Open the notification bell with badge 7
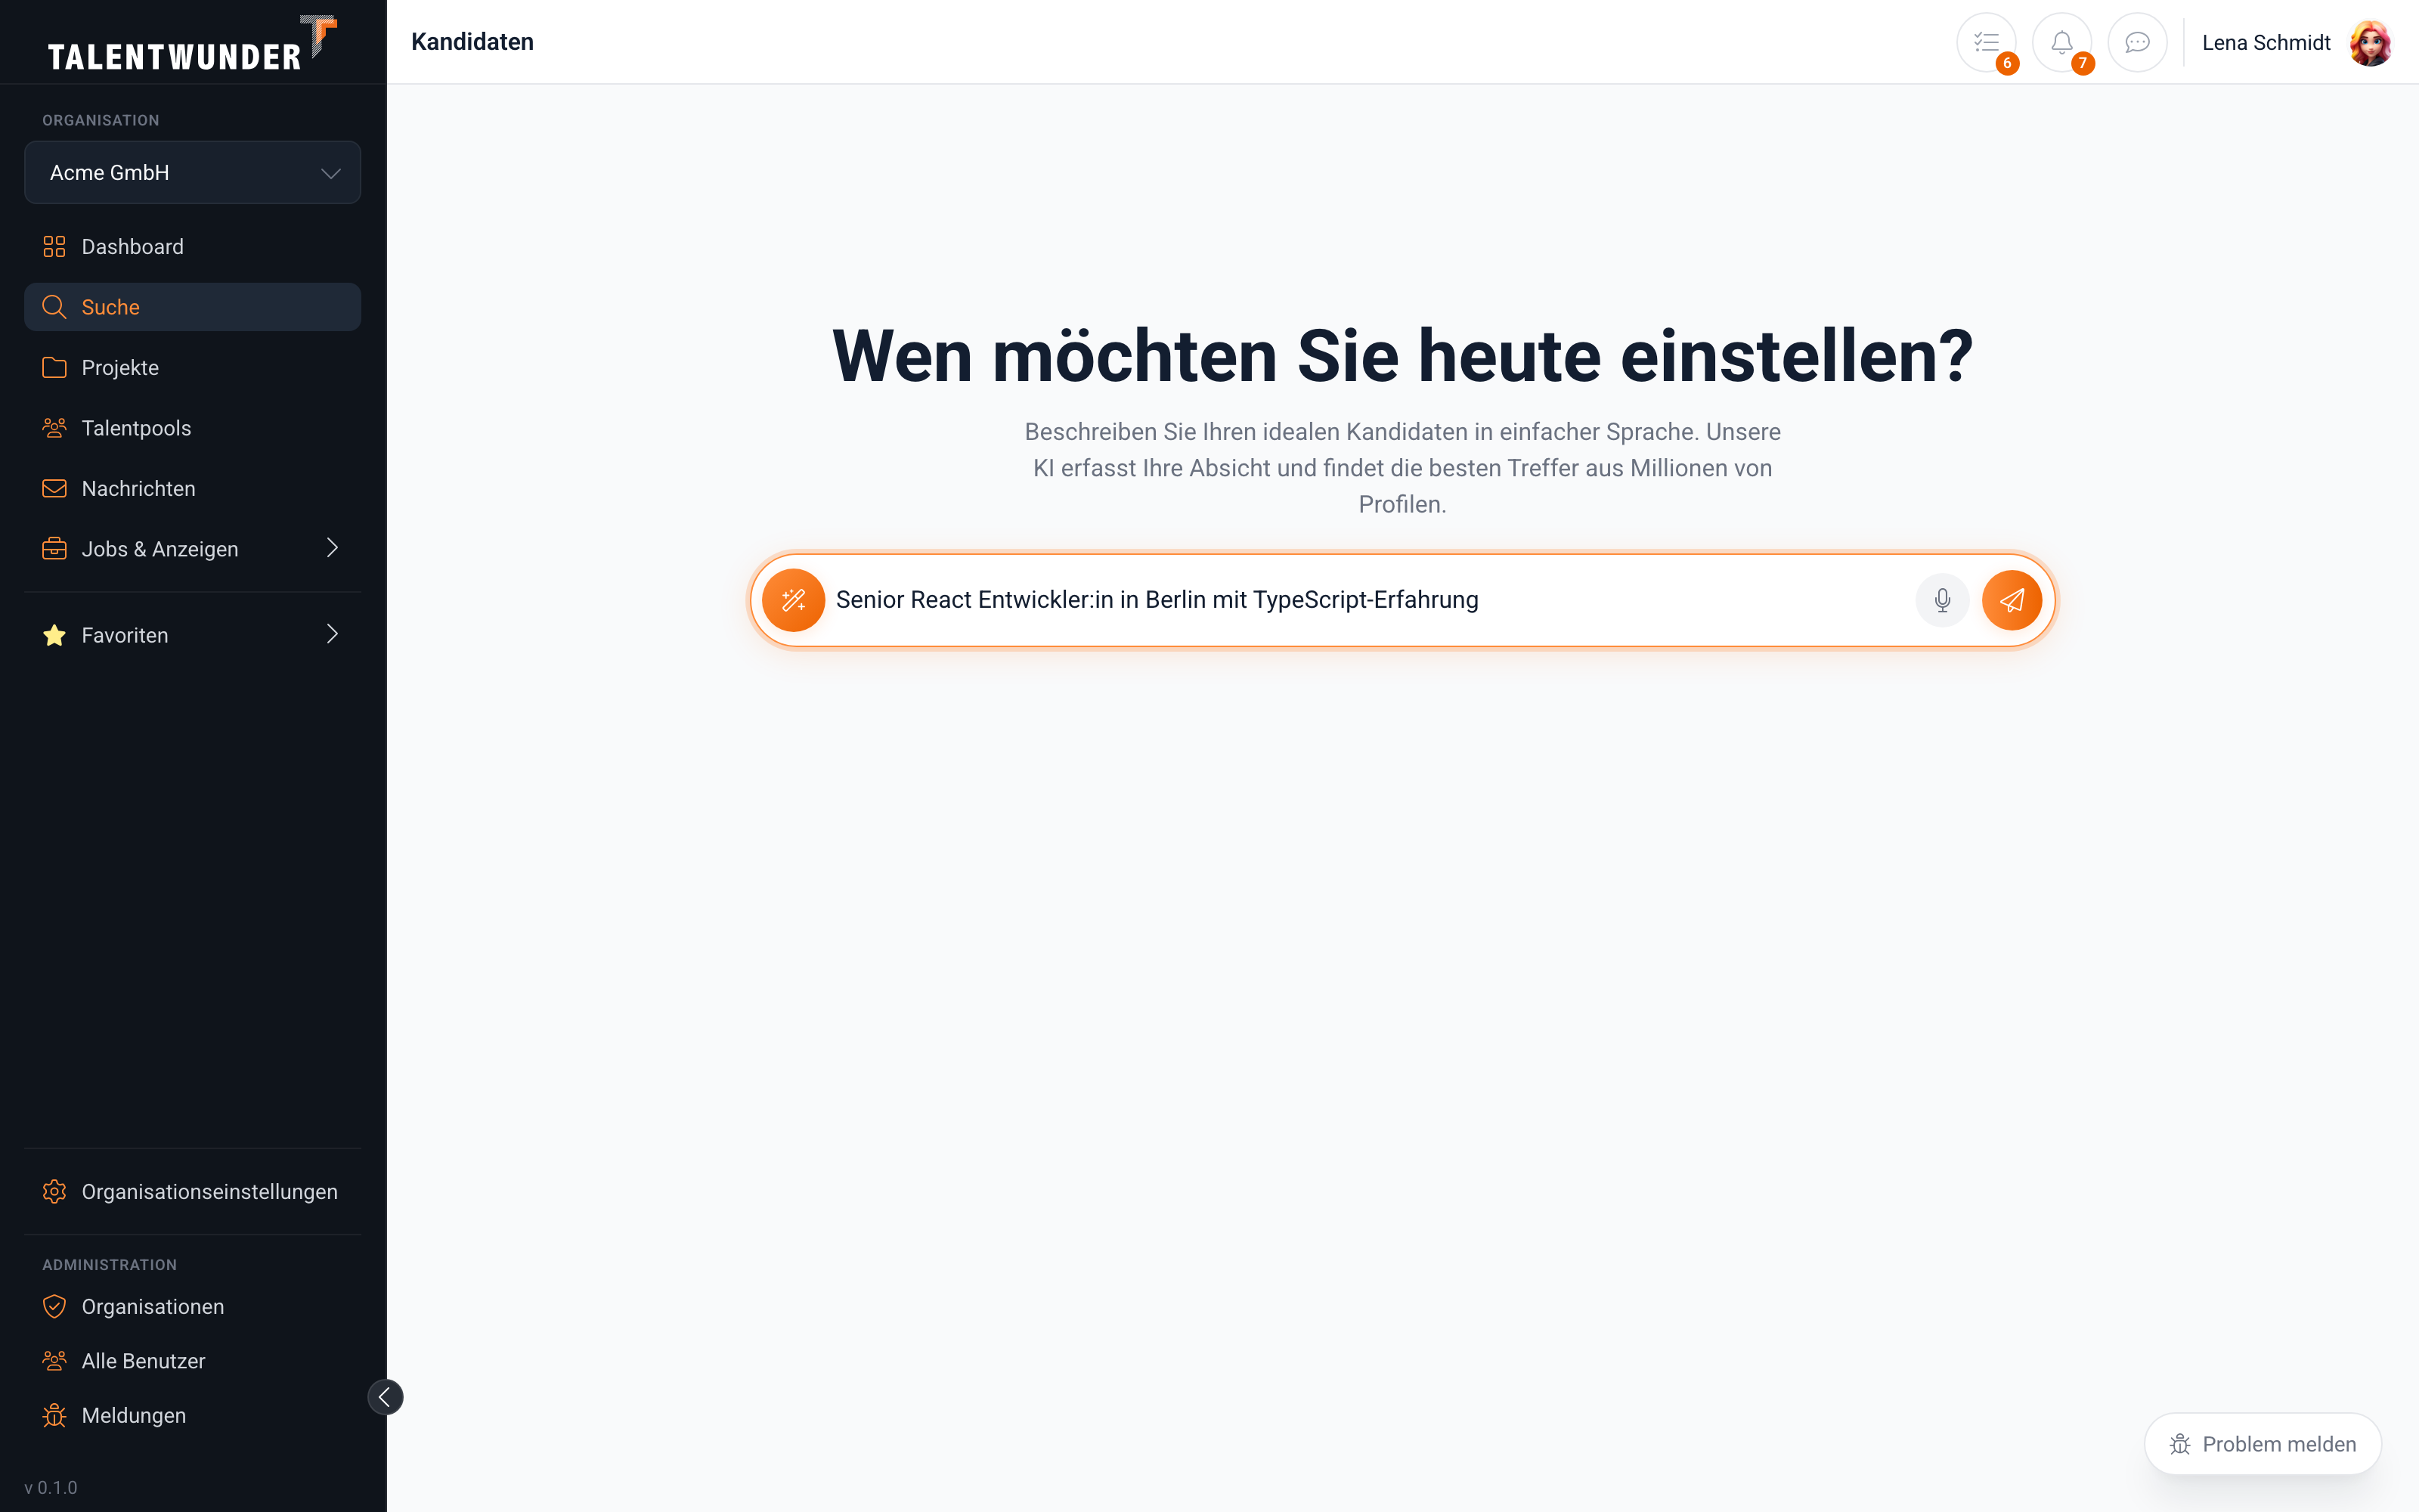2419x1512 pixels. pos(2061,42)
